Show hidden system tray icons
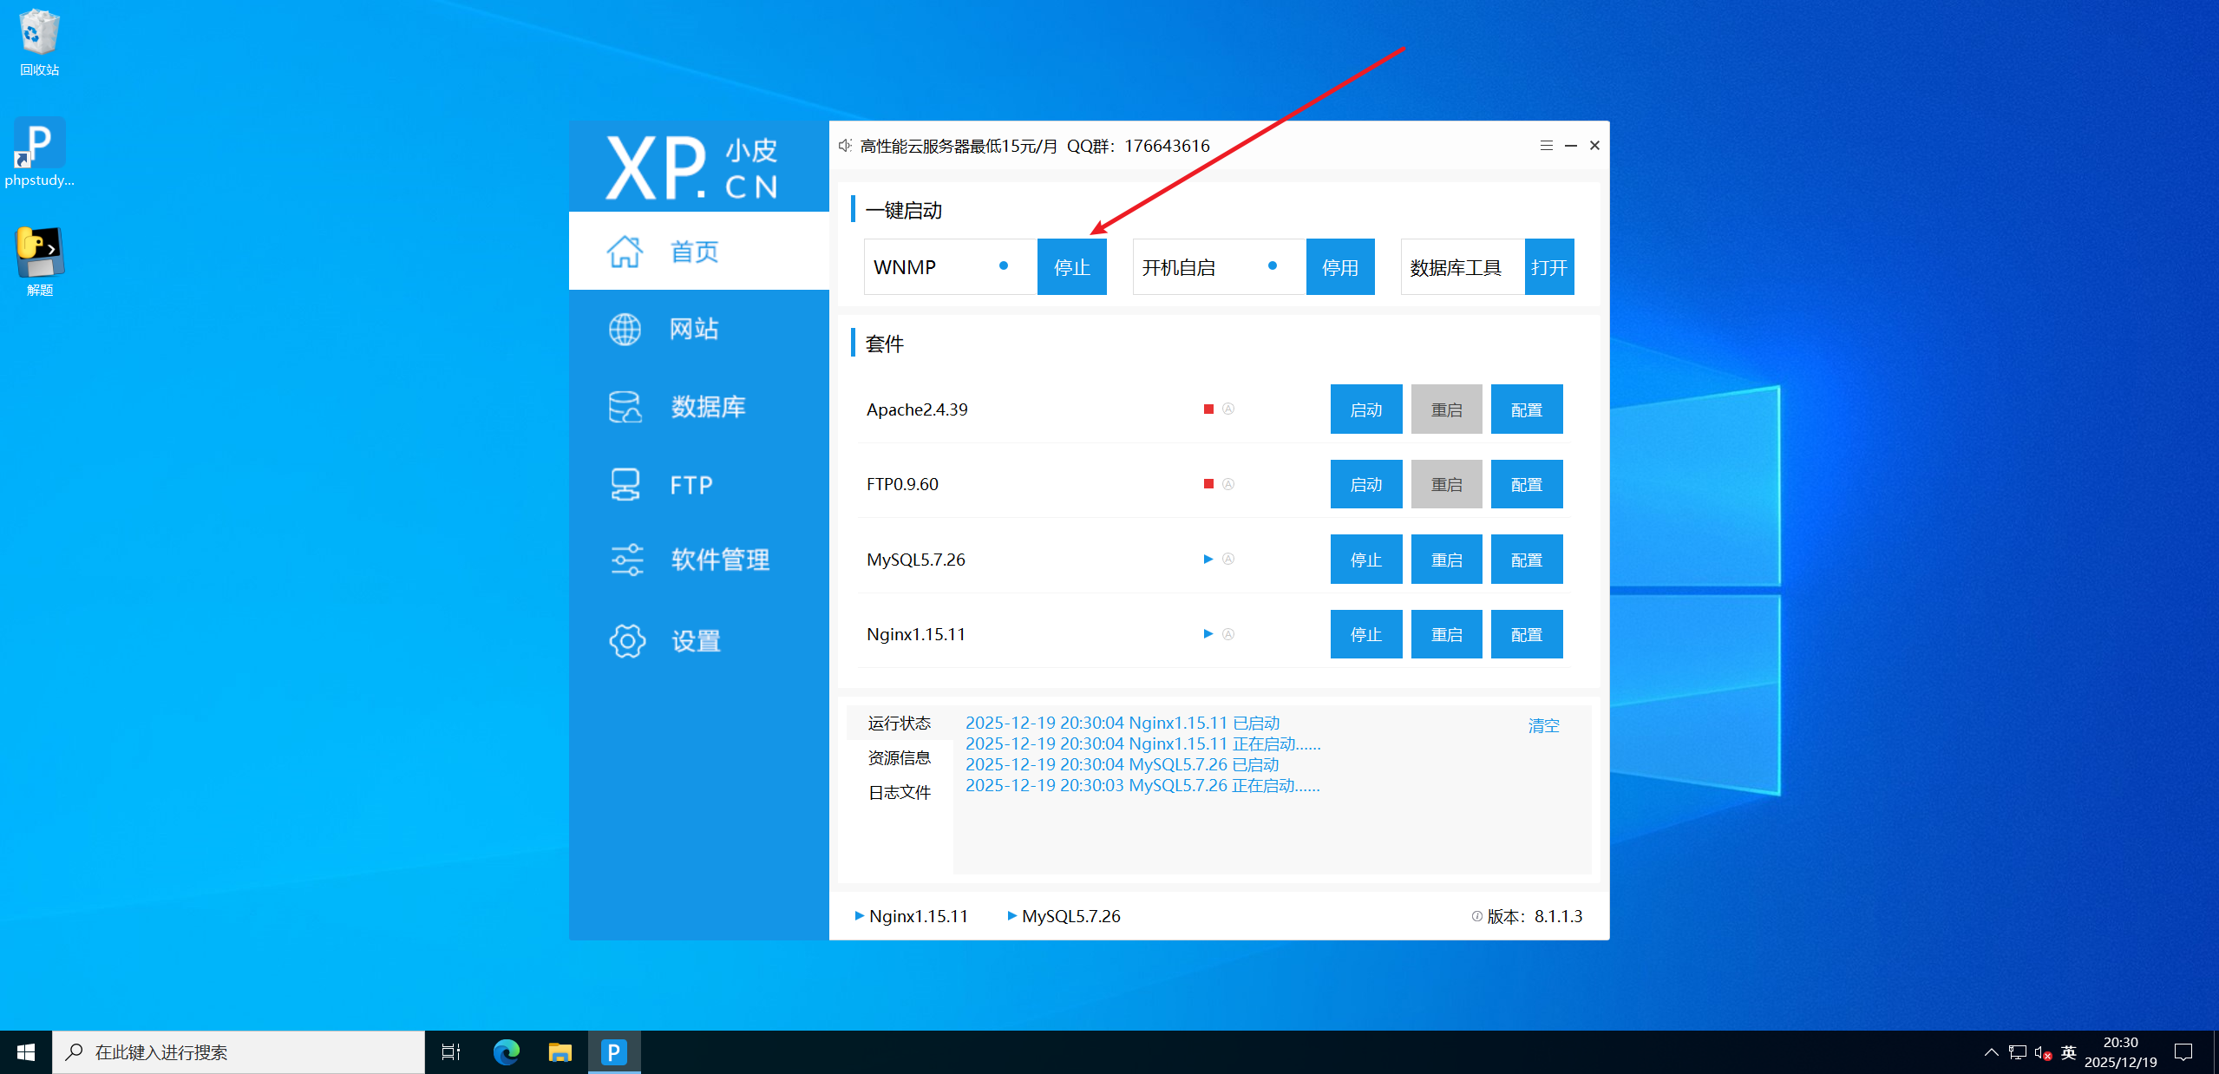 (1992, 1052)
